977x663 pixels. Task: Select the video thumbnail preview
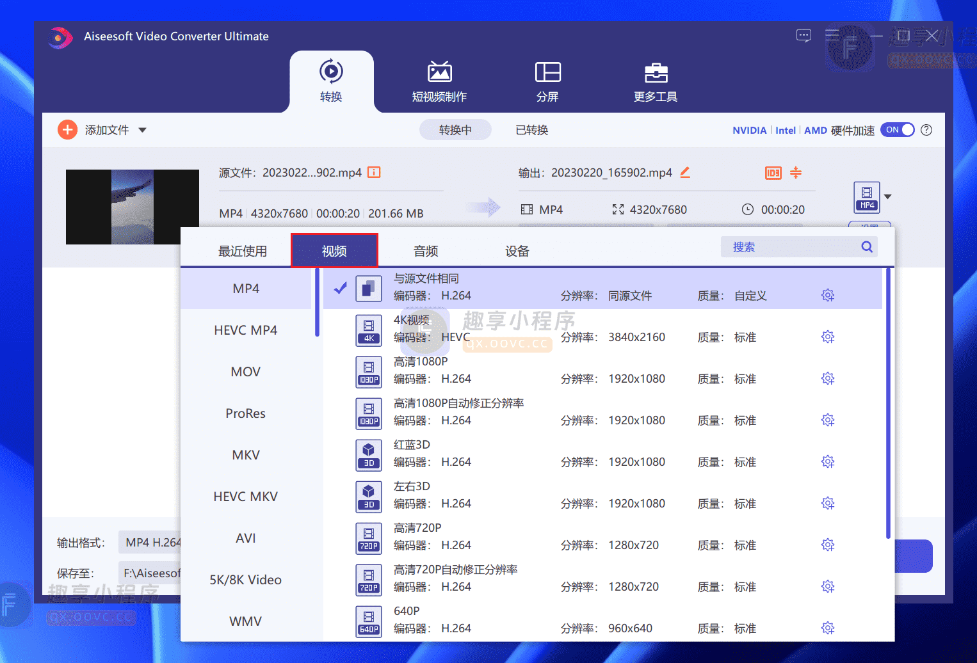[x=133, y=207]
